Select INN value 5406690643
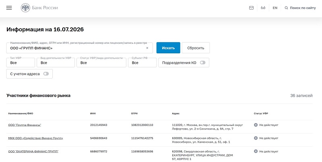 coord(99,138)
